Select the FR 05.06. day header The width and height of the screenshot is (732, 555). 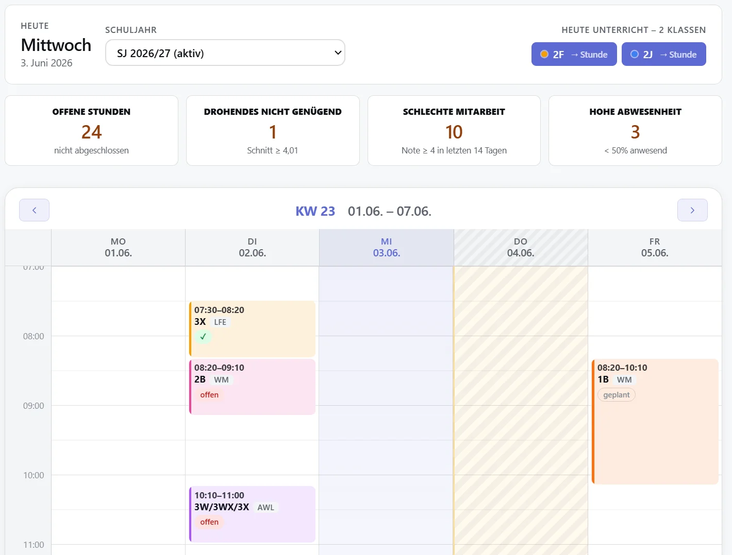655,248
